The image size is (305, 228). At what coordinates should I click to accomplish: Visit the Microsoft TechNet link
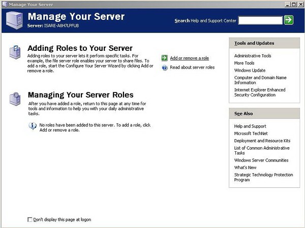pyautogui.click(x=251, y=134)
